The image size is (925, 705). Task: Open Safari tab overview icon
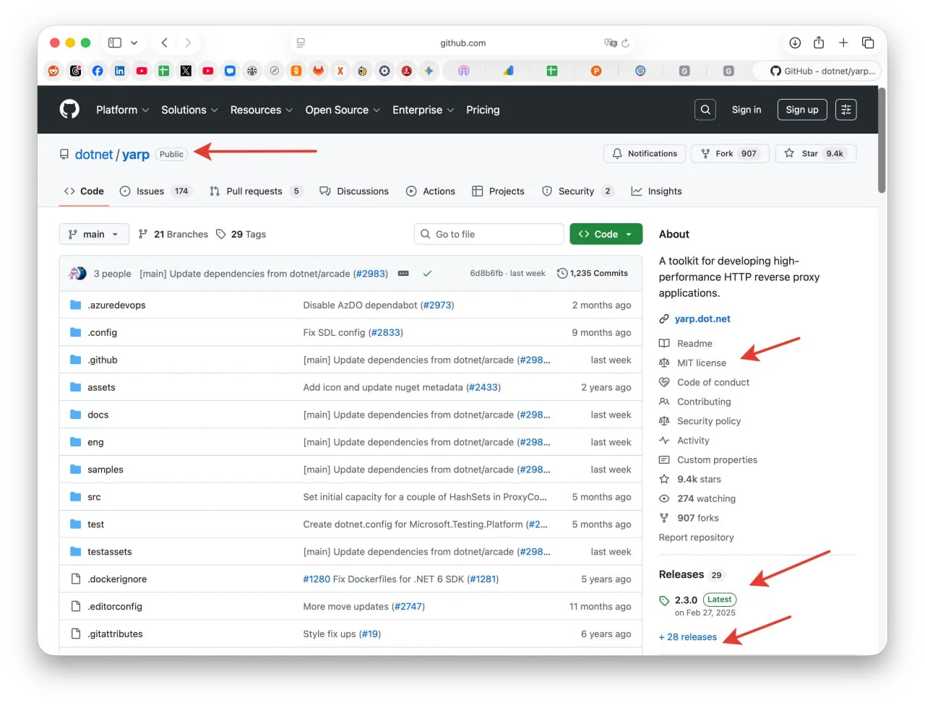[868, 43]
